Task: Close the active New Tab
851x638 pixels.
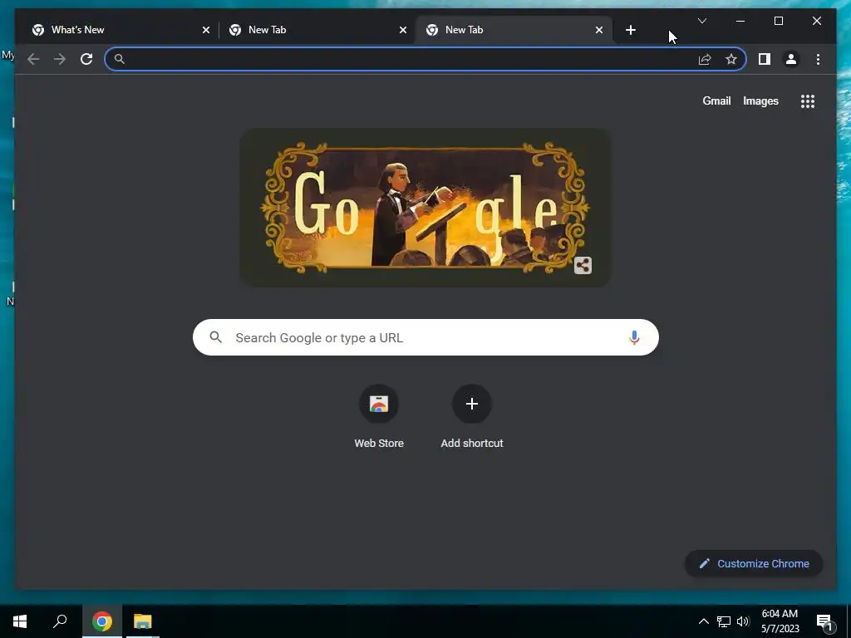Action: 598,31
